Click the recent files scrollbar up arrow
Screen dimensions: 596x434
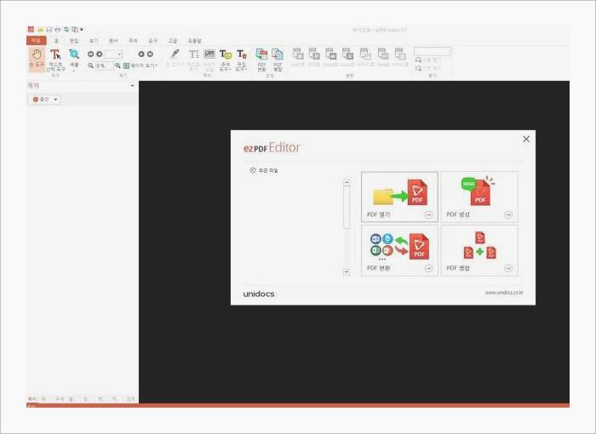click(x=347, y=183)
